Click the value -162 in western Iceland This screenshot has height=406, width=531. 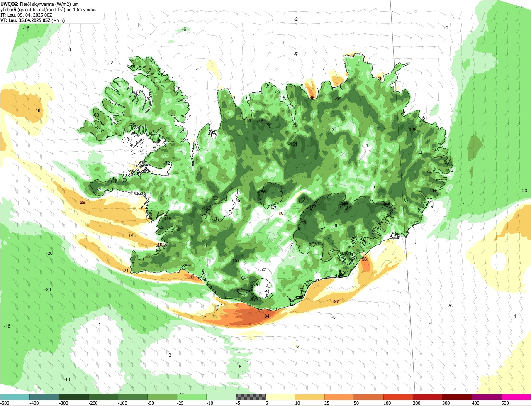pos(206,208)
